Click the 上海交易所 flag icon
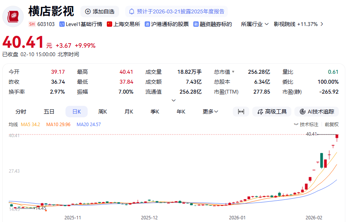The image size is (348, 222). pyautogui.click(x=109, y=24)
